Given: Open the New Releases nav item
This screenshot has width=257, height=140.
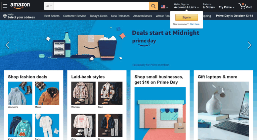Looking at the screenshot, I should (120, 16).
